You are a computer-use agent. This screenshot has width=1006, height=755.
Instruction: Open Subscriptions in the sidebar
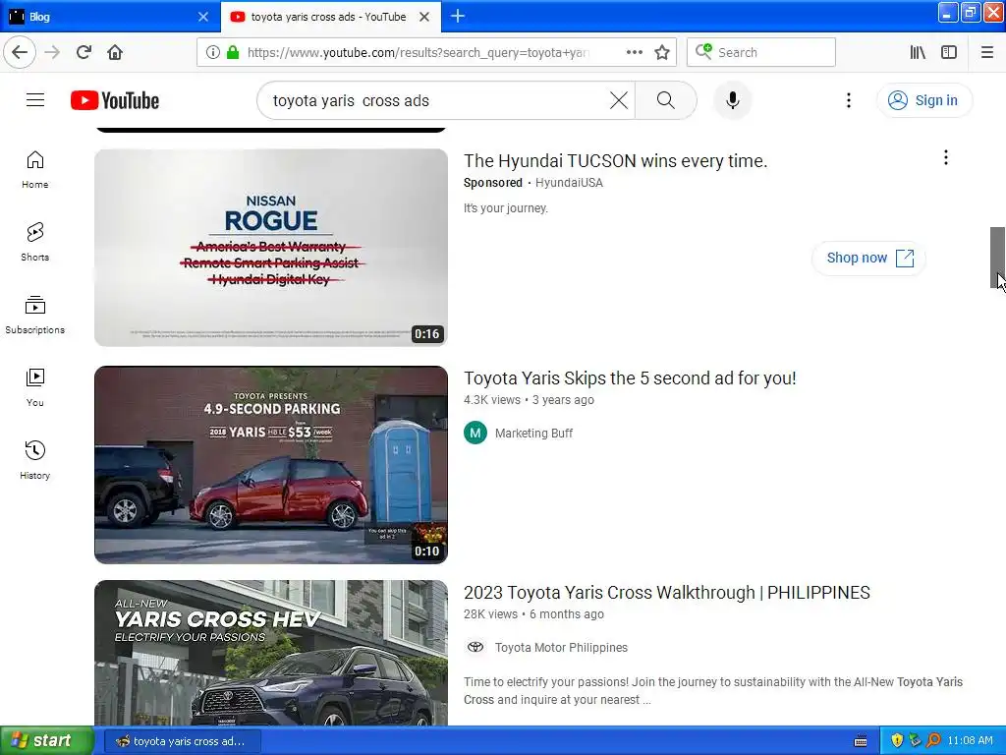click(x=35, y=315)
